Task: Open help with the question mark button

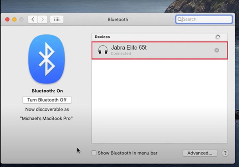Action: [225, 153]
